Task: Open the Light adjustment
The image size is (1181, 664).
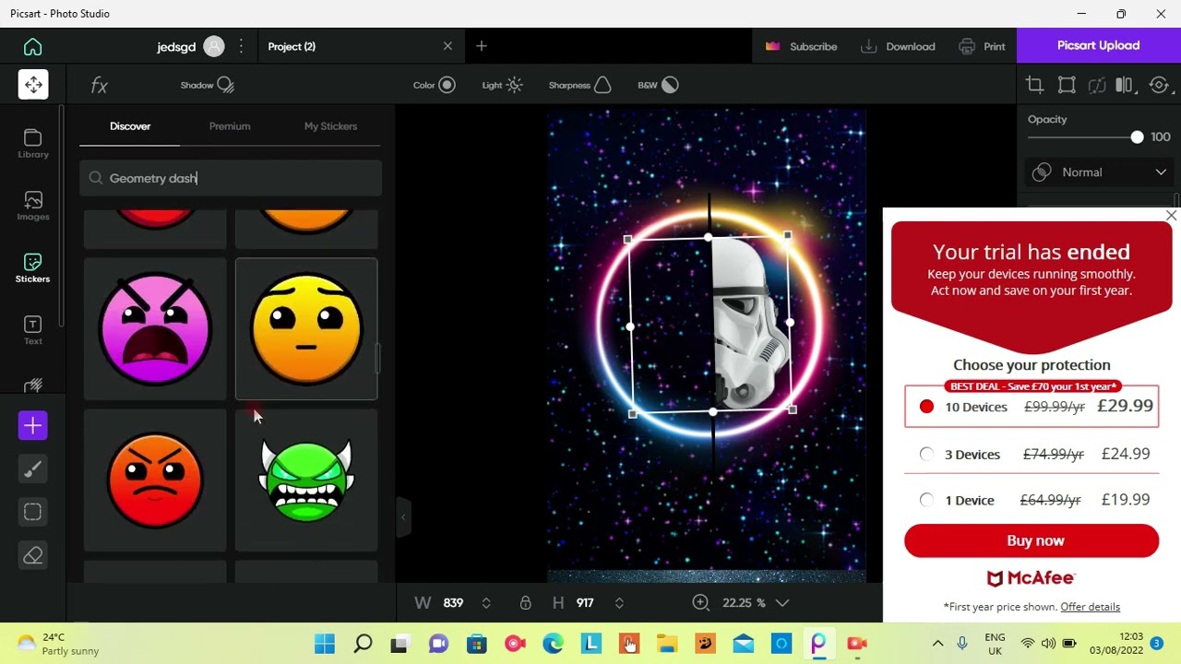Action: (x=503, y=85)
